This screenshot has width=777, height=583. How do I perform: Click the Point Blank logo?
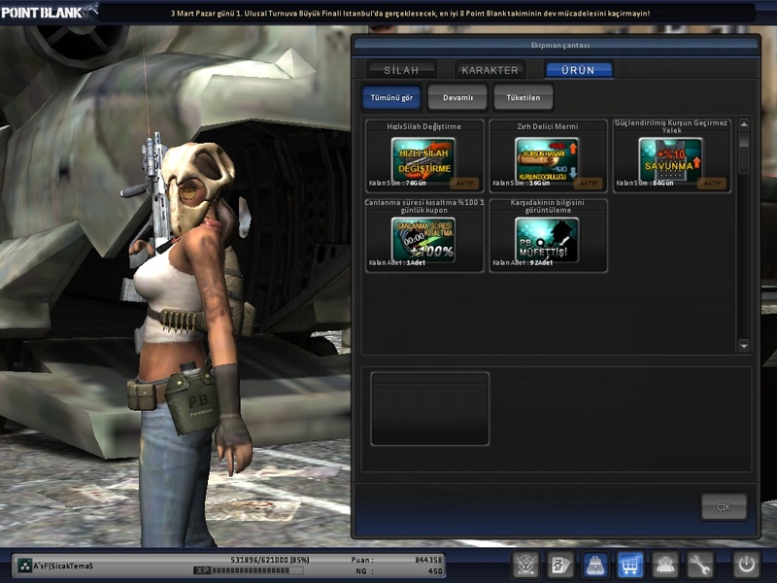click(x=48, y=12)
